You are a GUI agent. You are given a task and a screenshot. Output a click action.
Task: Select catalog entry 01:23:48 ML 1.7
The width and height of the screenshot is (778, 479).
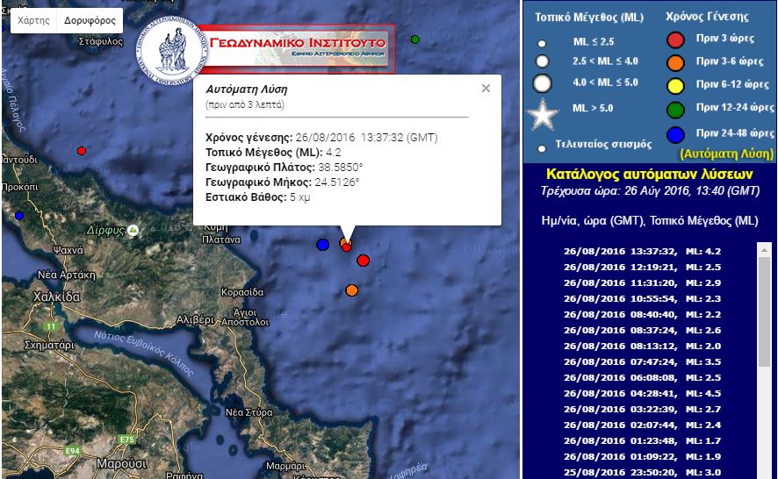click(642, 440)
